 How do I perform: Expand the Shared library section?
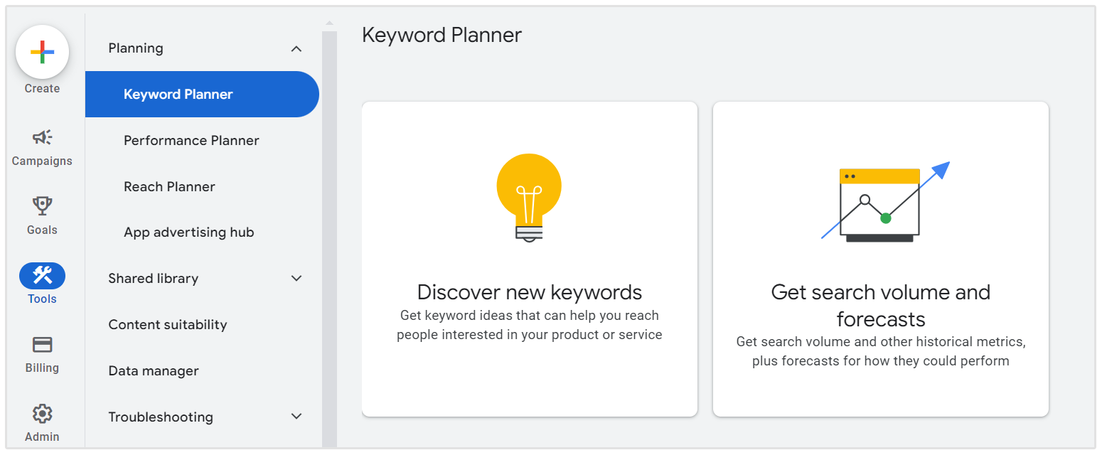296,279
